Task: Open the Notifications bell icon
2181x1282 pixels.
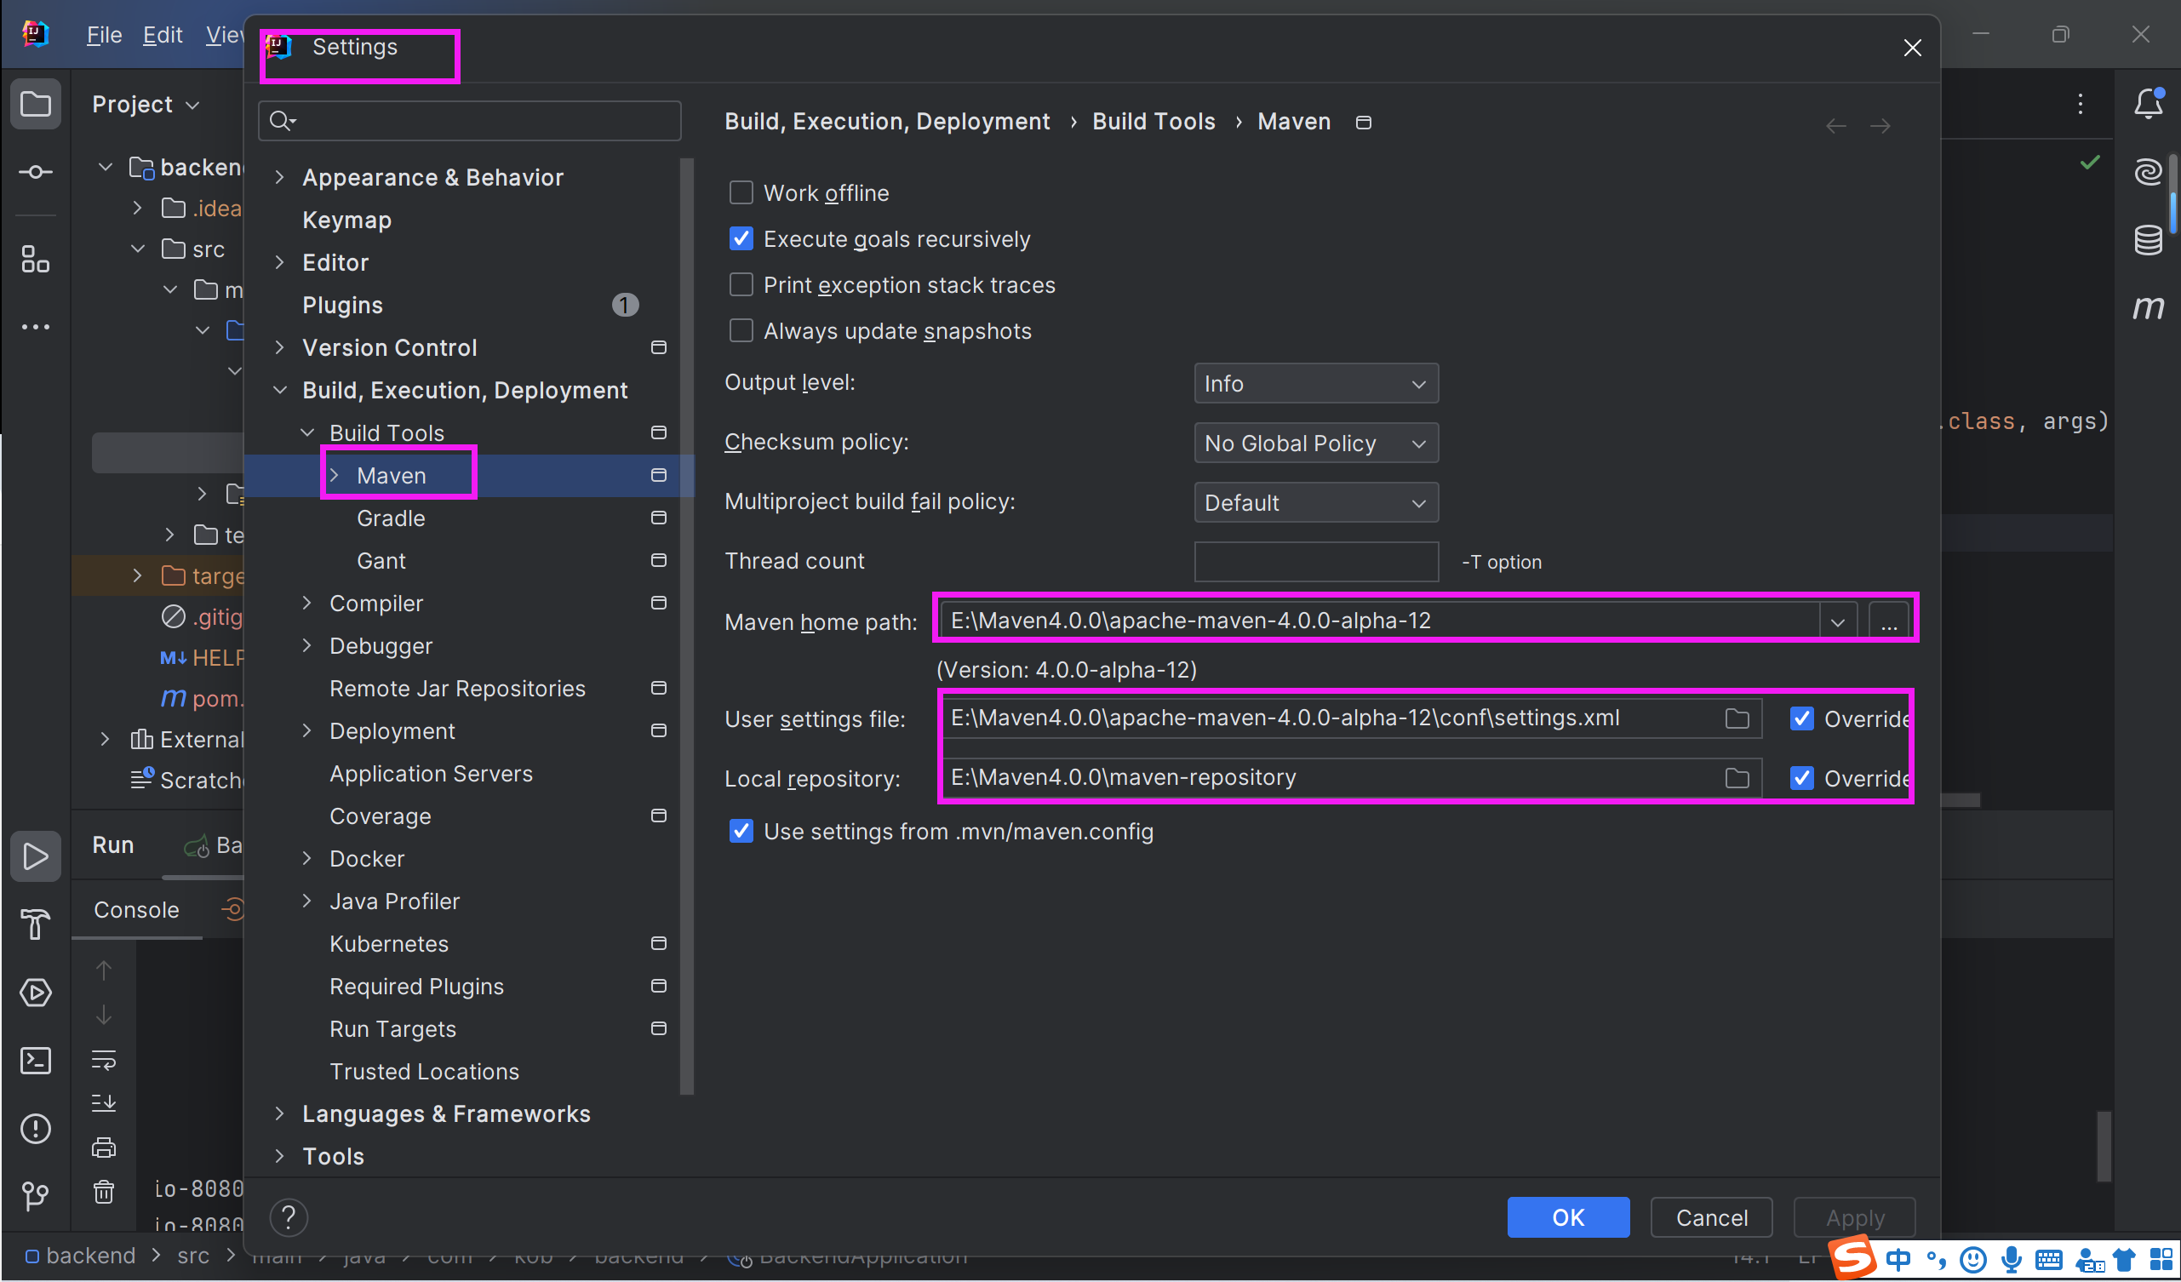Action: pos(2149,105)
